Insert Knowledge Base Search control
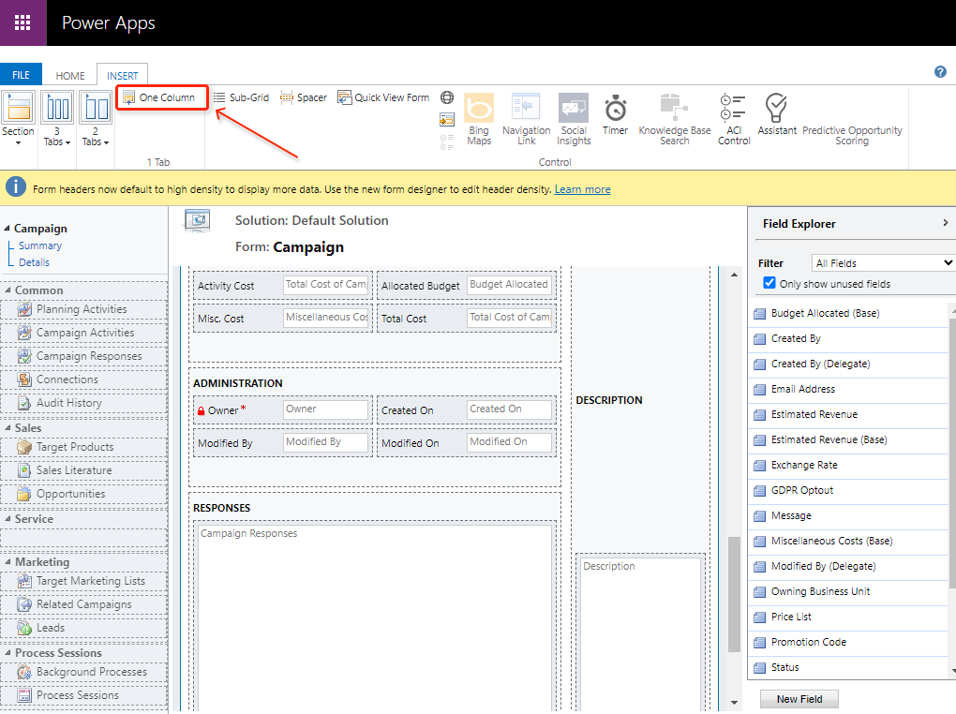The width and height of the screenshot is (956, 714). point(674,119)
